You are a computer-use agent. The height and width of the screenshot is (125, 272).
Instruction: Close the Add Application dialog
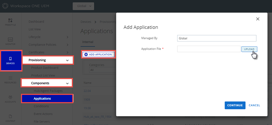pos(258,19)
